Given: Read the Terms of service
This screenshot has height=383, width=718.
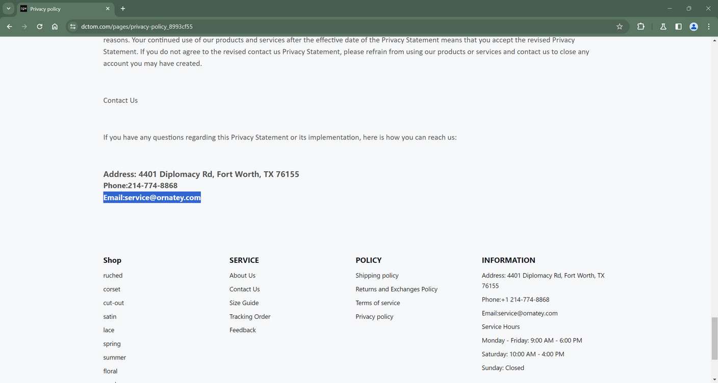Looking at the screenshot, I should [x=377, y=303].
